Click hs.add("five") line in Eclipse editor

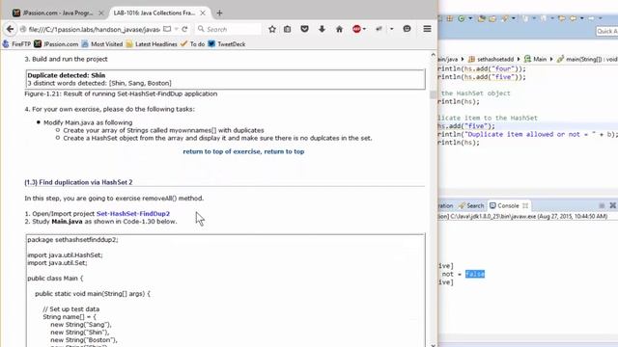click(x=466, y=126)
